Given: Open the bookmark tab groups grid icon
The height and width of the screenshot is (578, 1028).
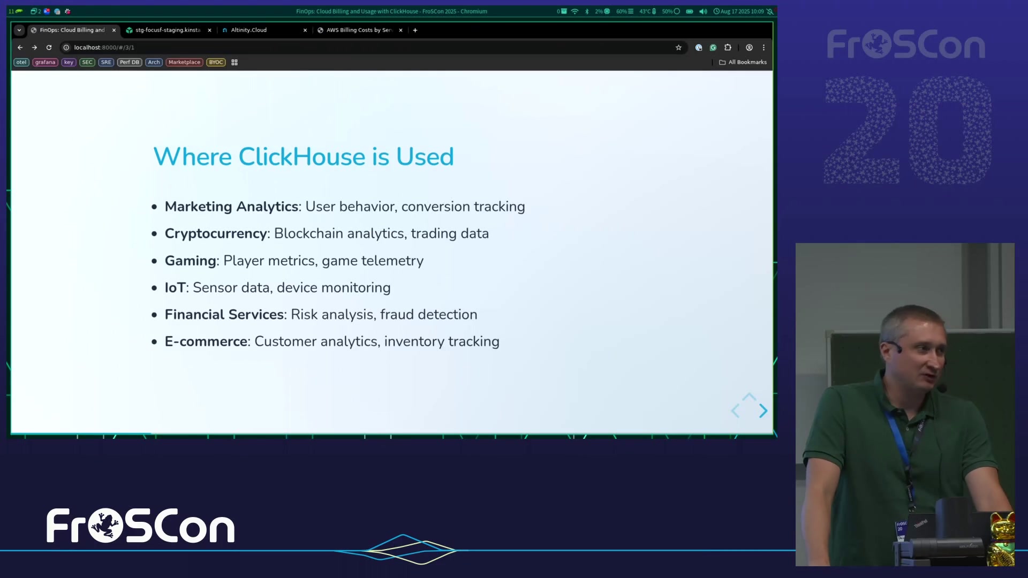Looking at the screenshot, I should pos(235,63).
